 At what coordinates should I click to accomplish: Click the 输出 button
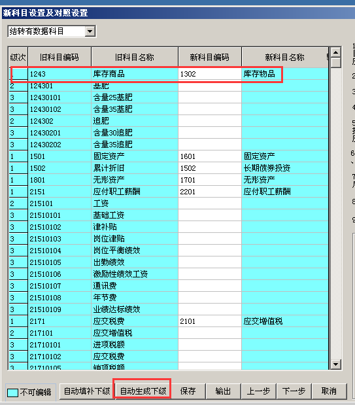pos(223,391)
